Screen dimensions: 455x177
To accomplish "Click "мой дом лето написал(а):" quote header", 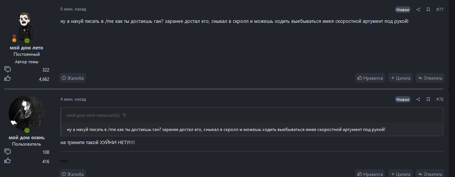I will (x=93, y=115).
